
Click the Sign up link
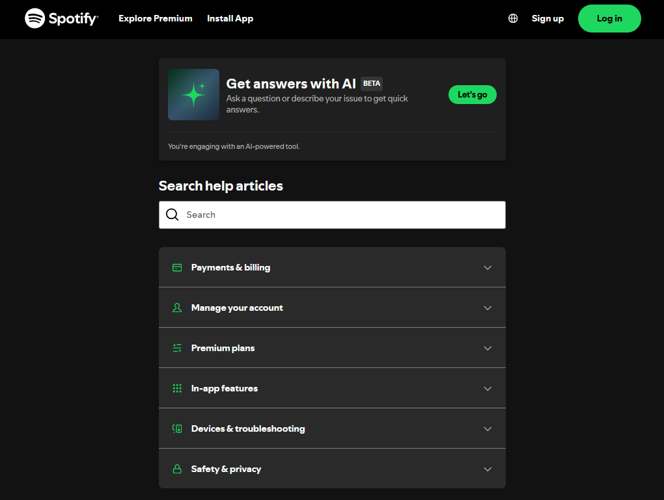click(x=547, y=18)
